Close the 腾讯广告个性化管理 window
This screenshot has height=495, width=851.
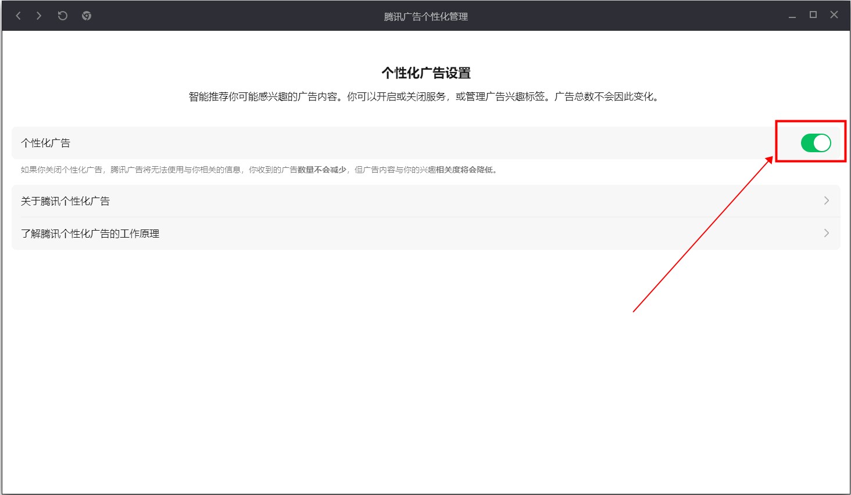click(x=834, y=15)
